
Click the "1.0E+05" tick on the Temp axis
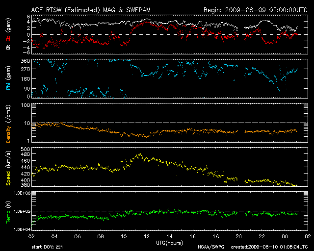22,211
